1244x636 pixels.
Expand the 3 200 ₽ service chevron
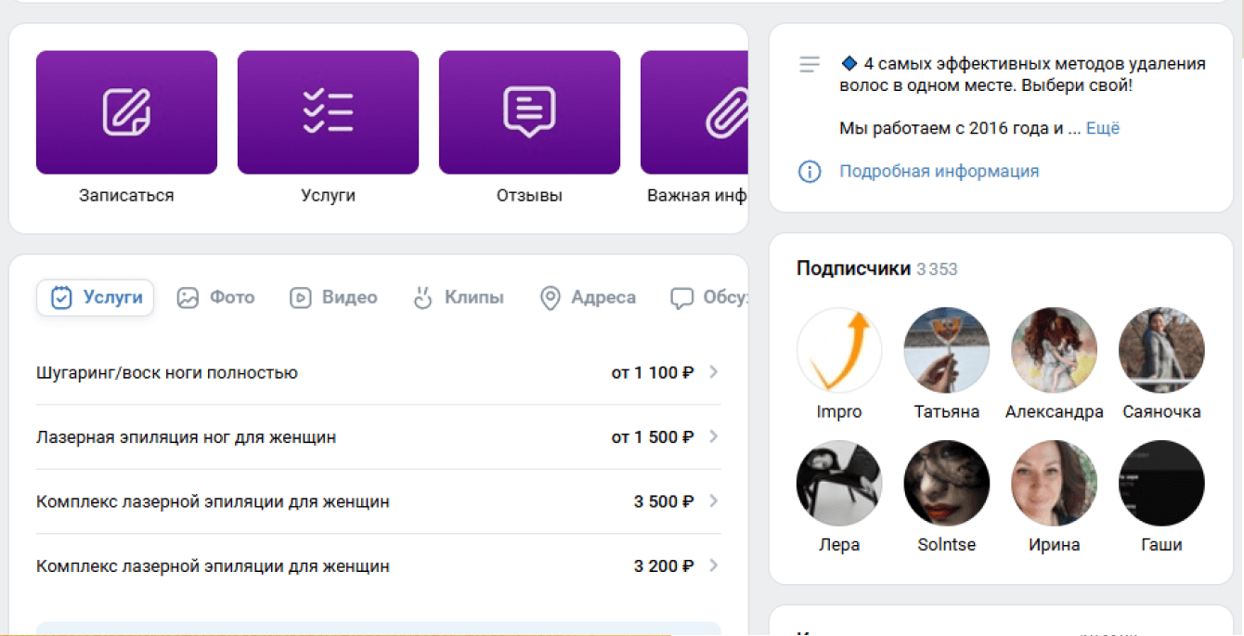click(x=714, y=565)
